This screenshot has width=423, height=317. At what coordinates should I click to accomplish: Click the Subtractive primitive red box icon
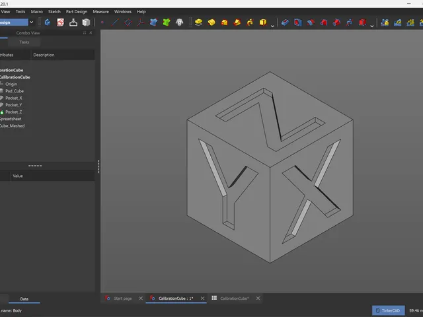pyautogui.click(x=362, y=22)
